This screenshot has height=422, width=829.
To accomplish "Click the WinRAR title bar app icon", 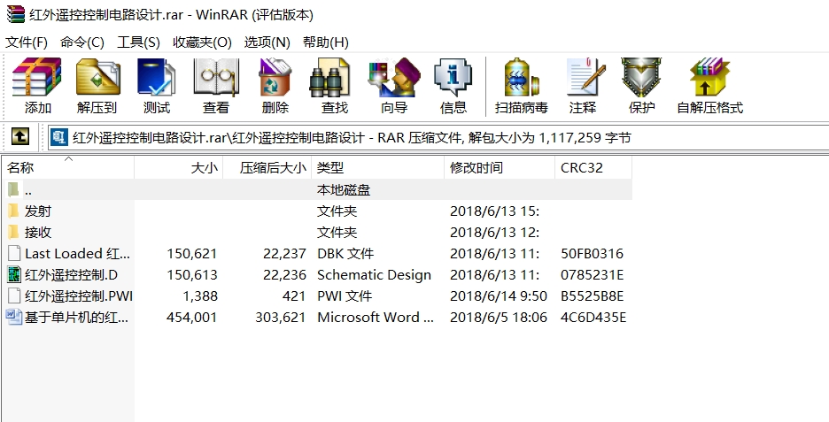I will [x=15, y=14].
